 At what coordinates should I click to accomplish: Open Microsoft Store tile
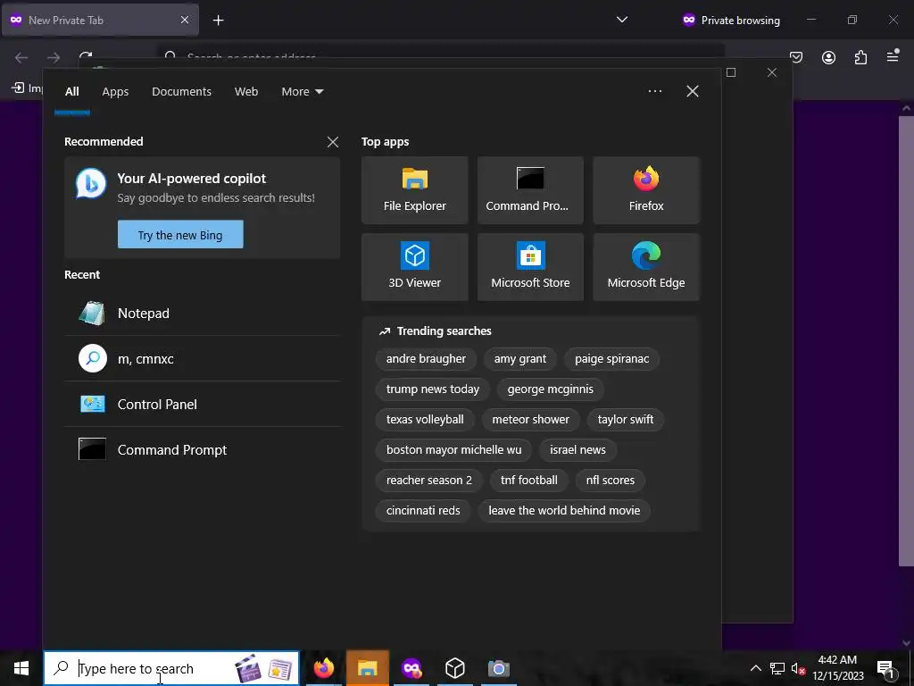pos(530,267)
